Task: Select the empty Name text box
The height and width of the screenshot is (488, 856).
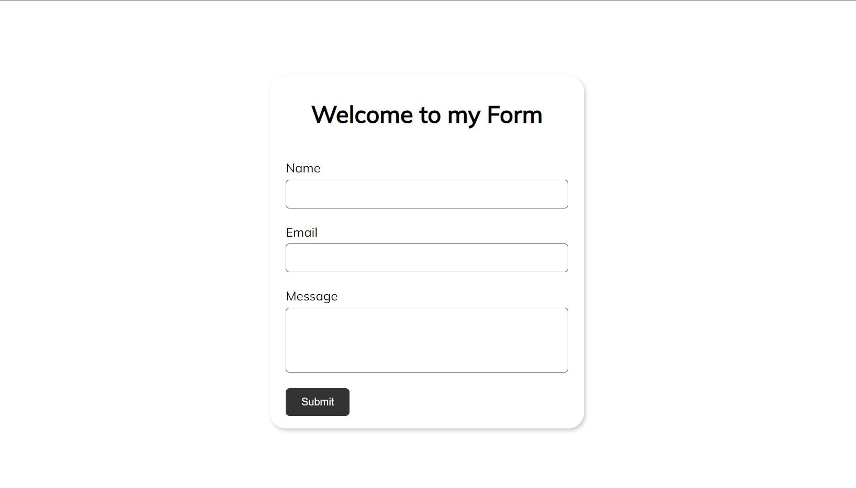Action: point(426,194)
